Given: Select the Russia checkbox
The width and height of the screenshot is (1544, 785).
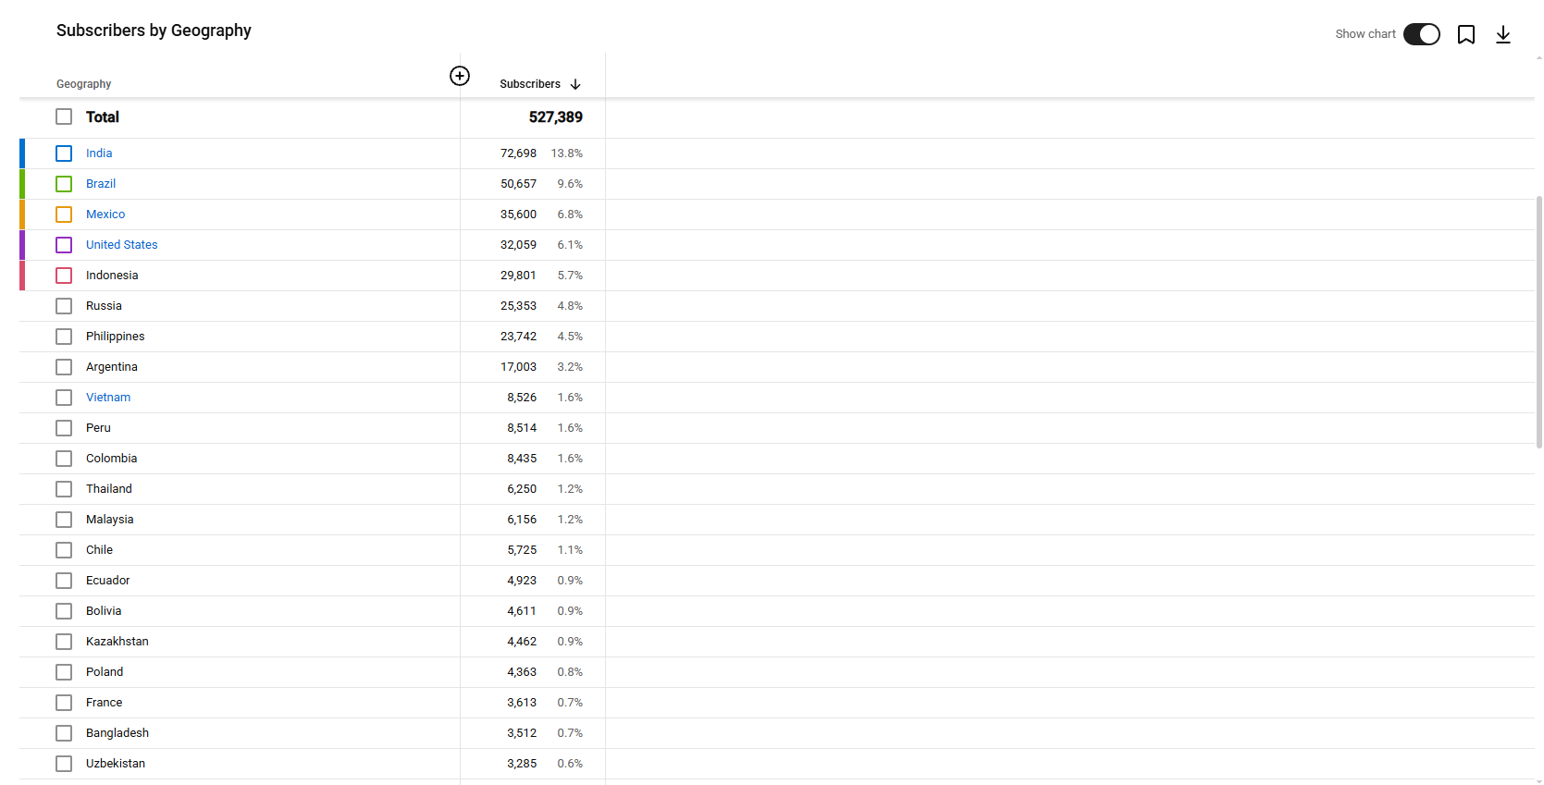Looking at the screenshot, I should click(64, 306).
